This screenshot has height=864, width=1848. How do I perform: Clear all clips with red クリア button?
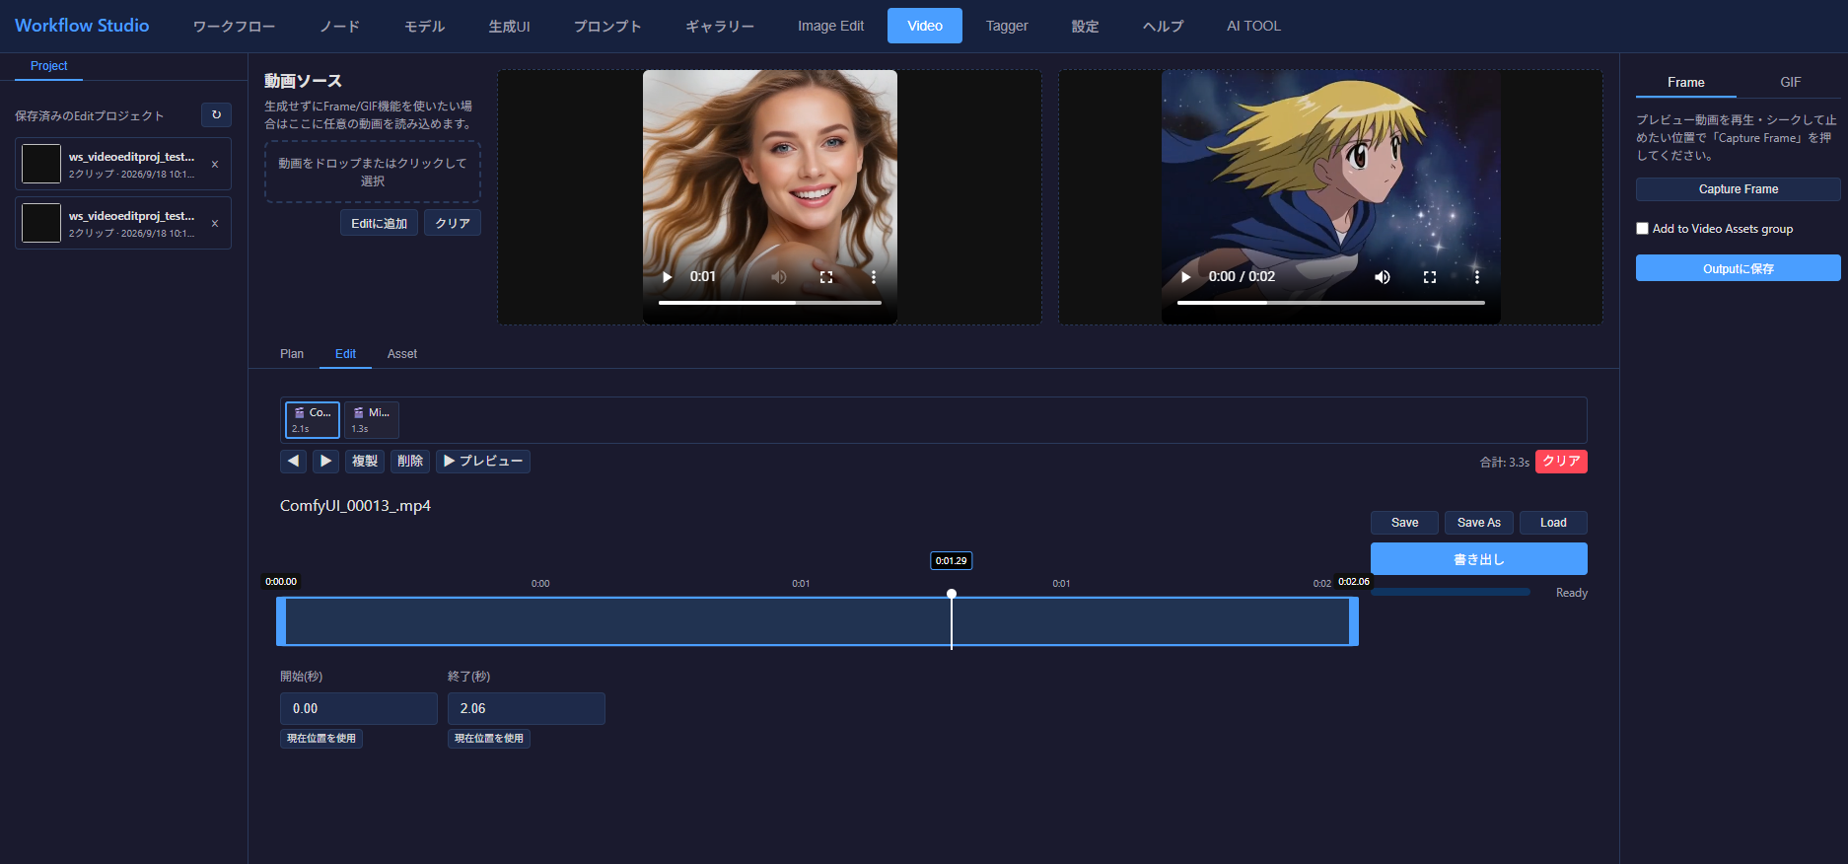[1561, 462]
